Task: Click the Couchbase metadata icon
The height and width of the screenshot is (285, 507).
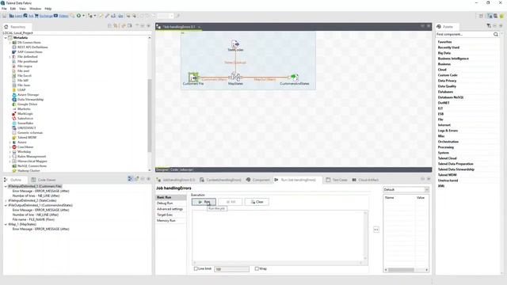Action: coord(14,147)
